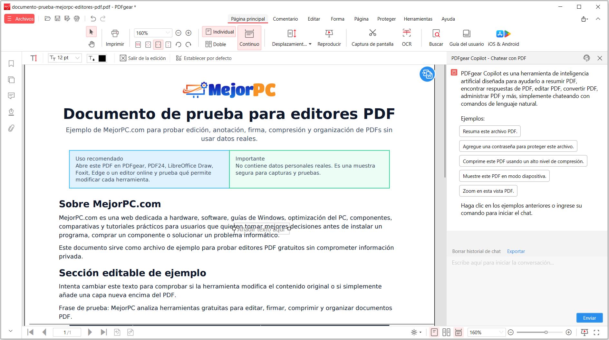Click the Exportar chat link
This screenshot has width=609, height=340.
[516, 251]
